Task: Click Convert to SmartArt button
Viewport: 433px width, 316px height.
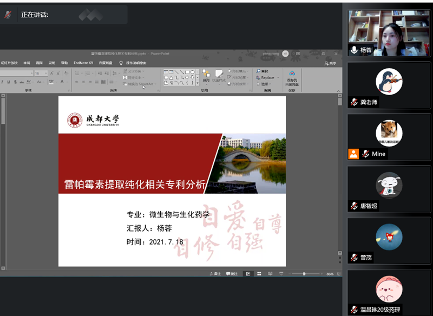Action: [140, 84]
